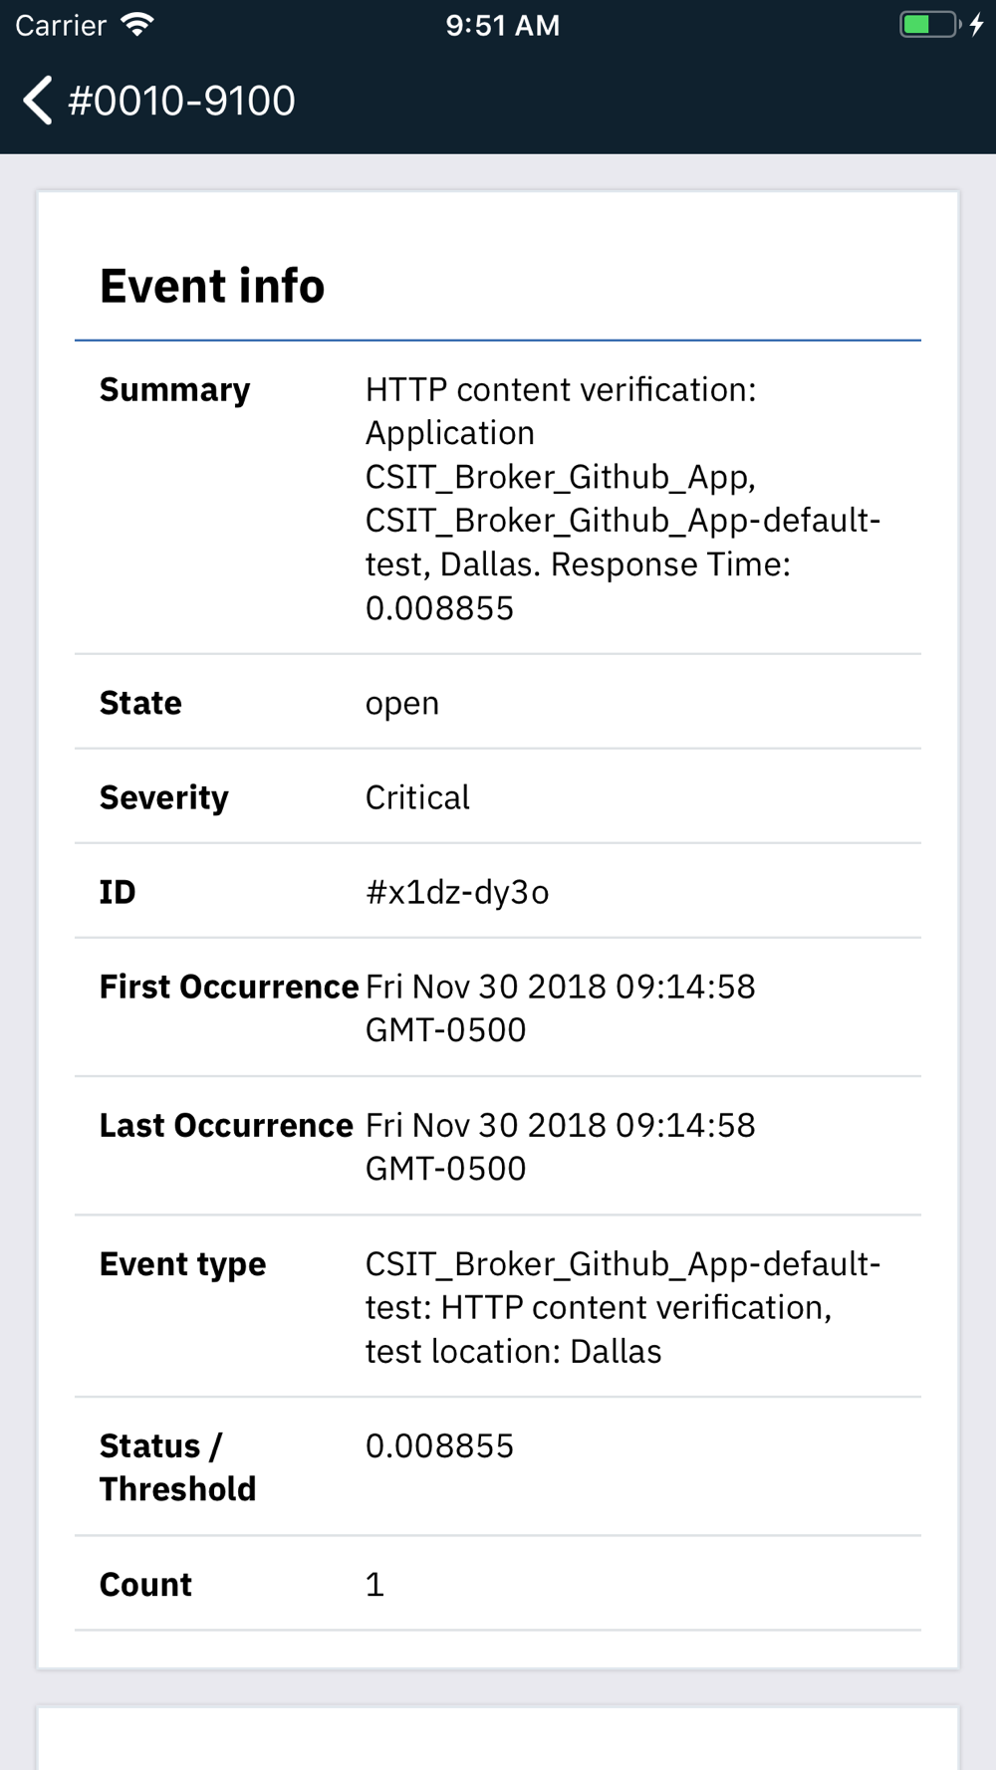This screenshot has width=996, height=1770.
Task: Tap the Severity row label
Action: [x=164, y=797]
